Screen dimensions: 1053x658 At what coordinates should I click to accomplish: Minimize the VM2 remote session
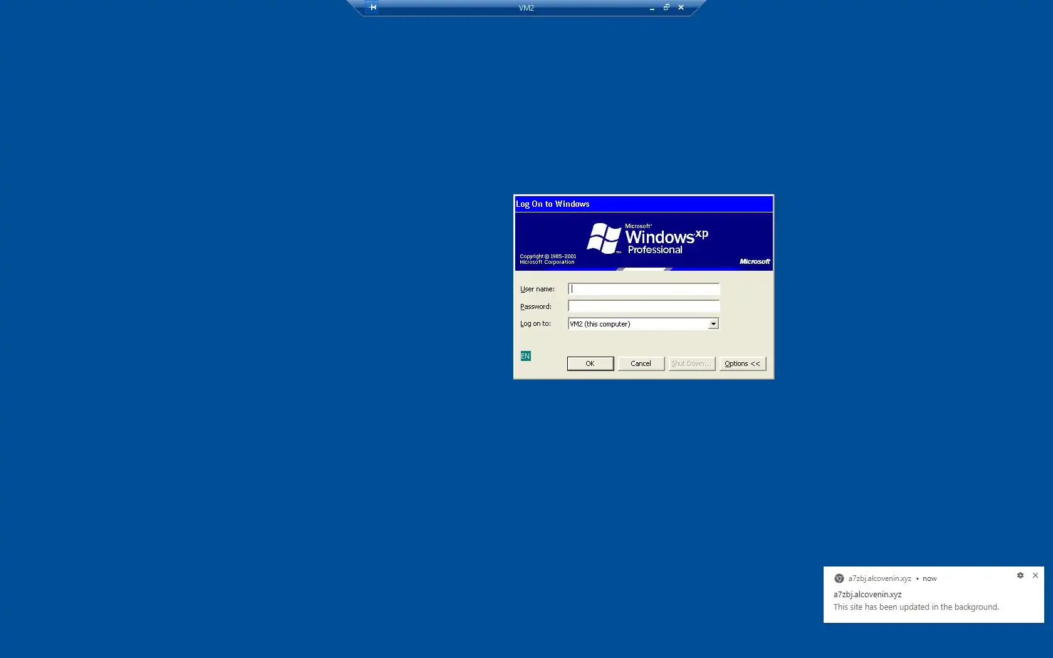[x=652, y=8]
